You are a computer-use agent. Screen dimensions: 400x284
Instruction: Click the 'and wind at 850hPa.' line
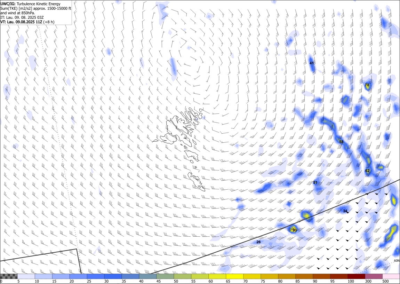coord(18,13)
